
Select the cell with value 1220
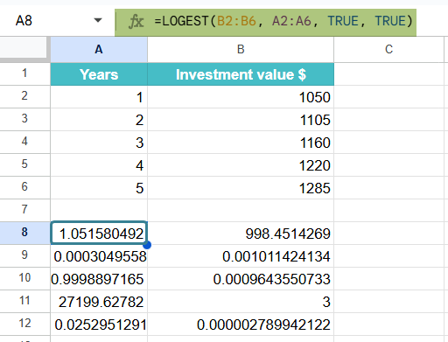(241, 165)
